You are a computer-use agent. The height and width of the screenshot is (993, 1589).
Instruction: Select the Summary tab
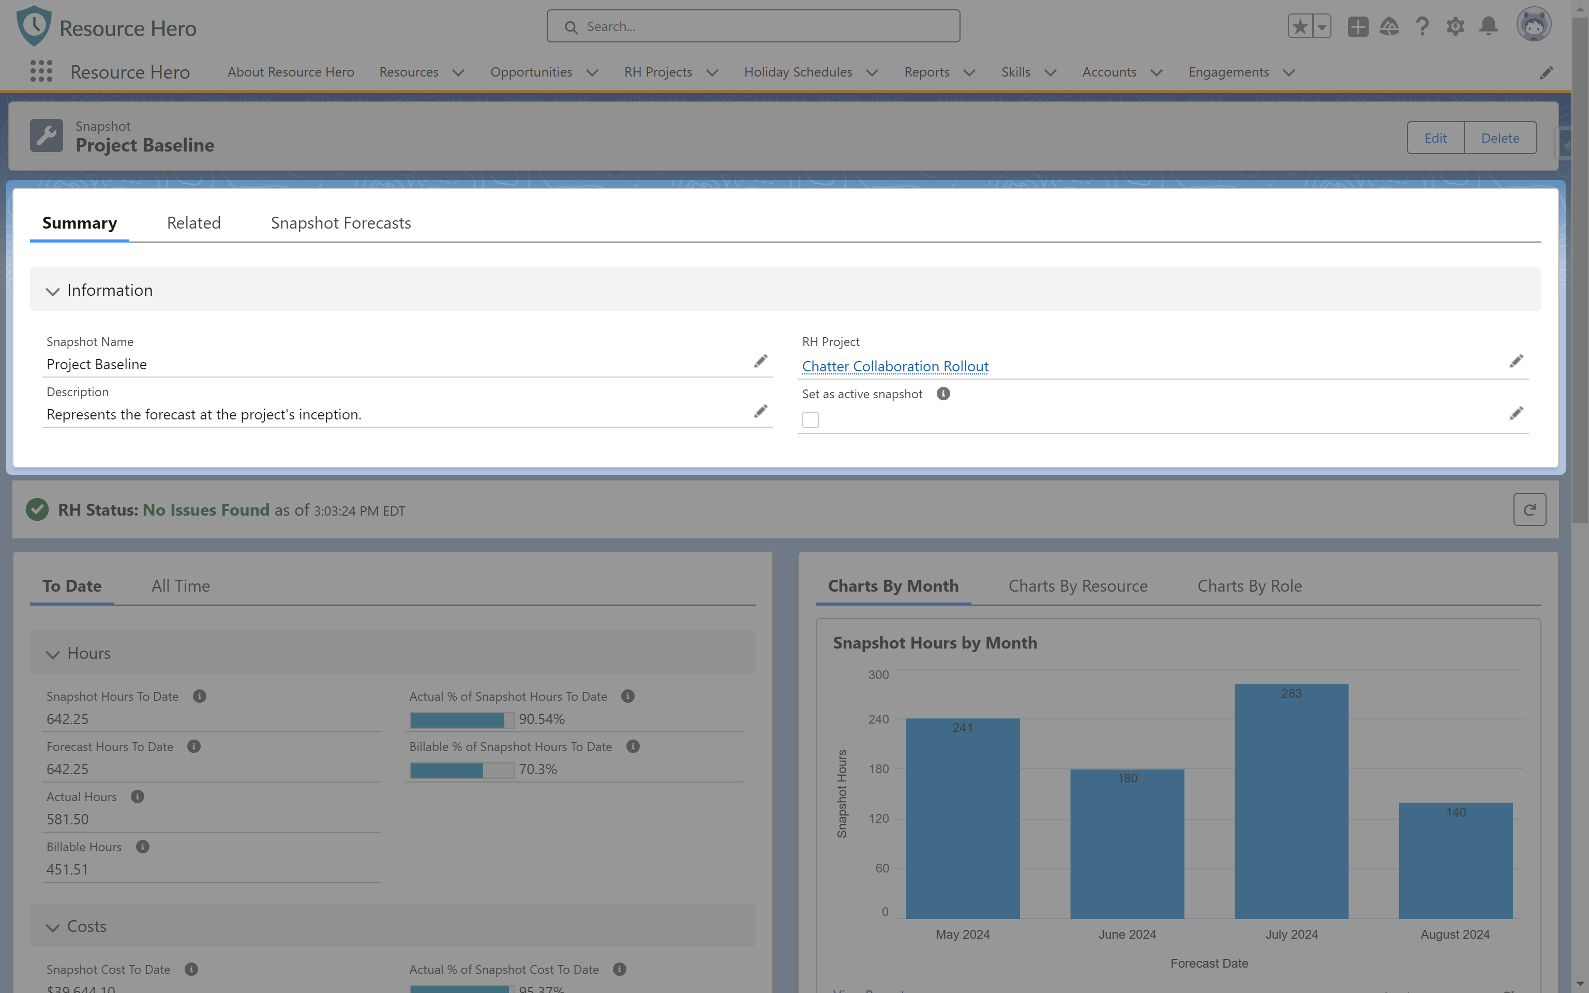coord(80,222)
